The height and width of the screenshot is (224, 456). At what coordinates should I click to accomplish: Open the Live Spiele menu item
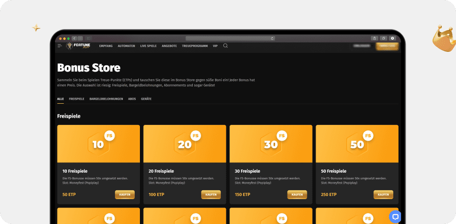[148, 46]
